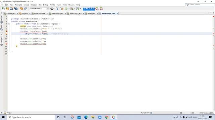Screen dimensions: 215x120
Task: Open the File menu
Action: coord(2,5)
